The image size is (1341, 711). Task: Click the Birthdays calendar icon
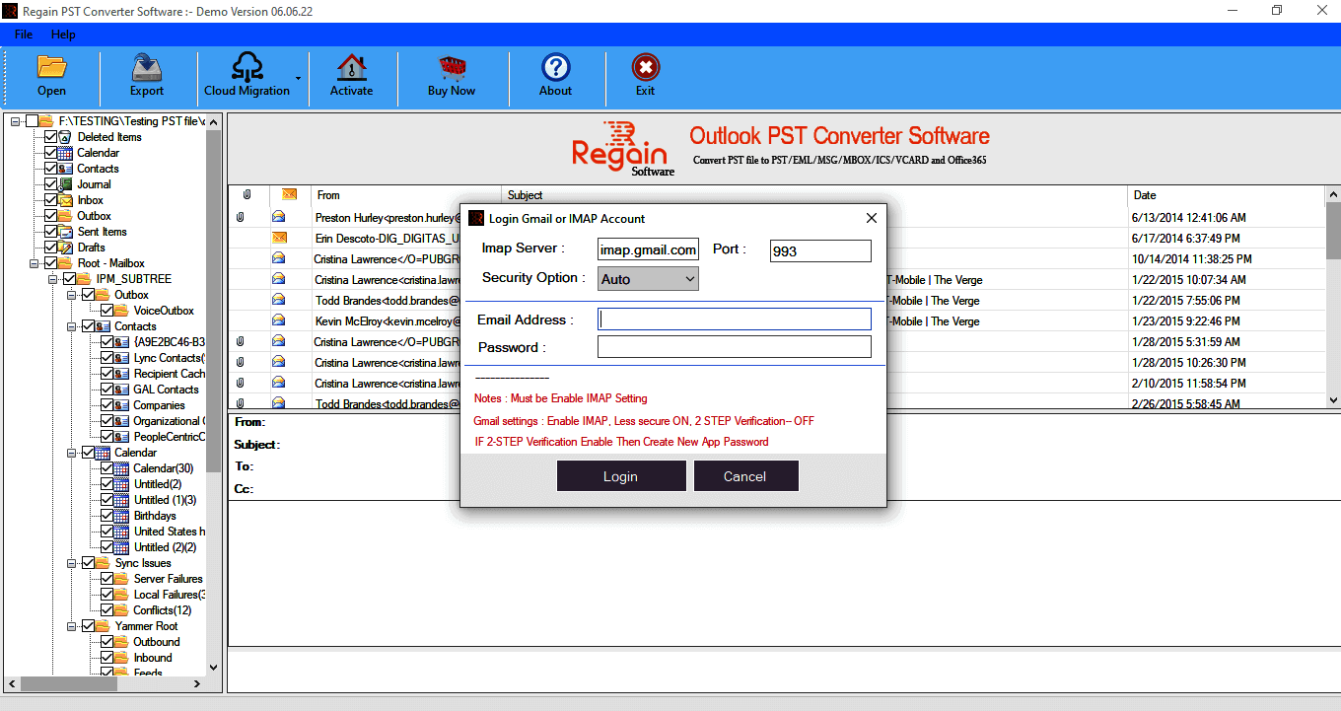coord(123,516)
